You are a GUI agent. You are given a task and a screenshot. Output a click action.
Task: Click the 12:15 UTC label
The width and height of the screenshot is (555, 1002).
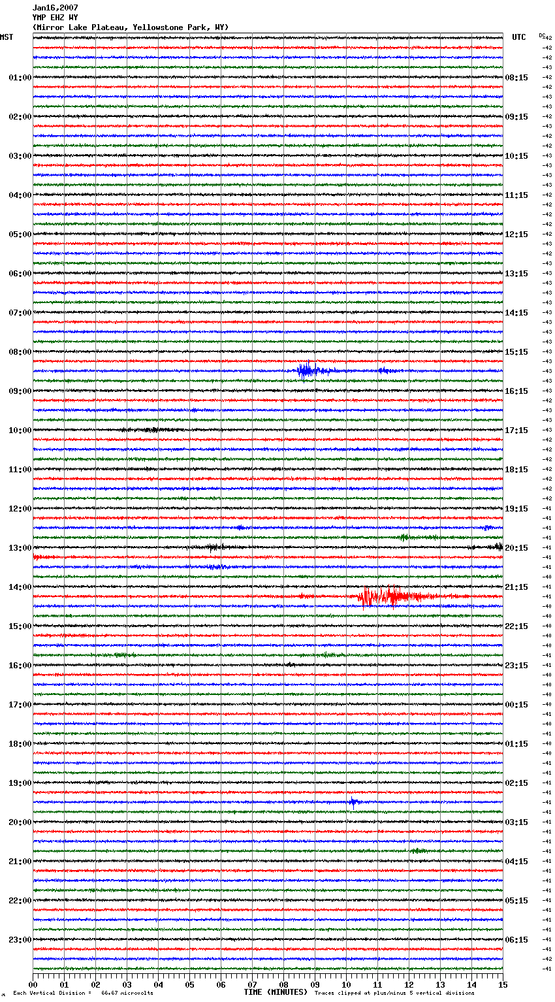coord(516,234)
